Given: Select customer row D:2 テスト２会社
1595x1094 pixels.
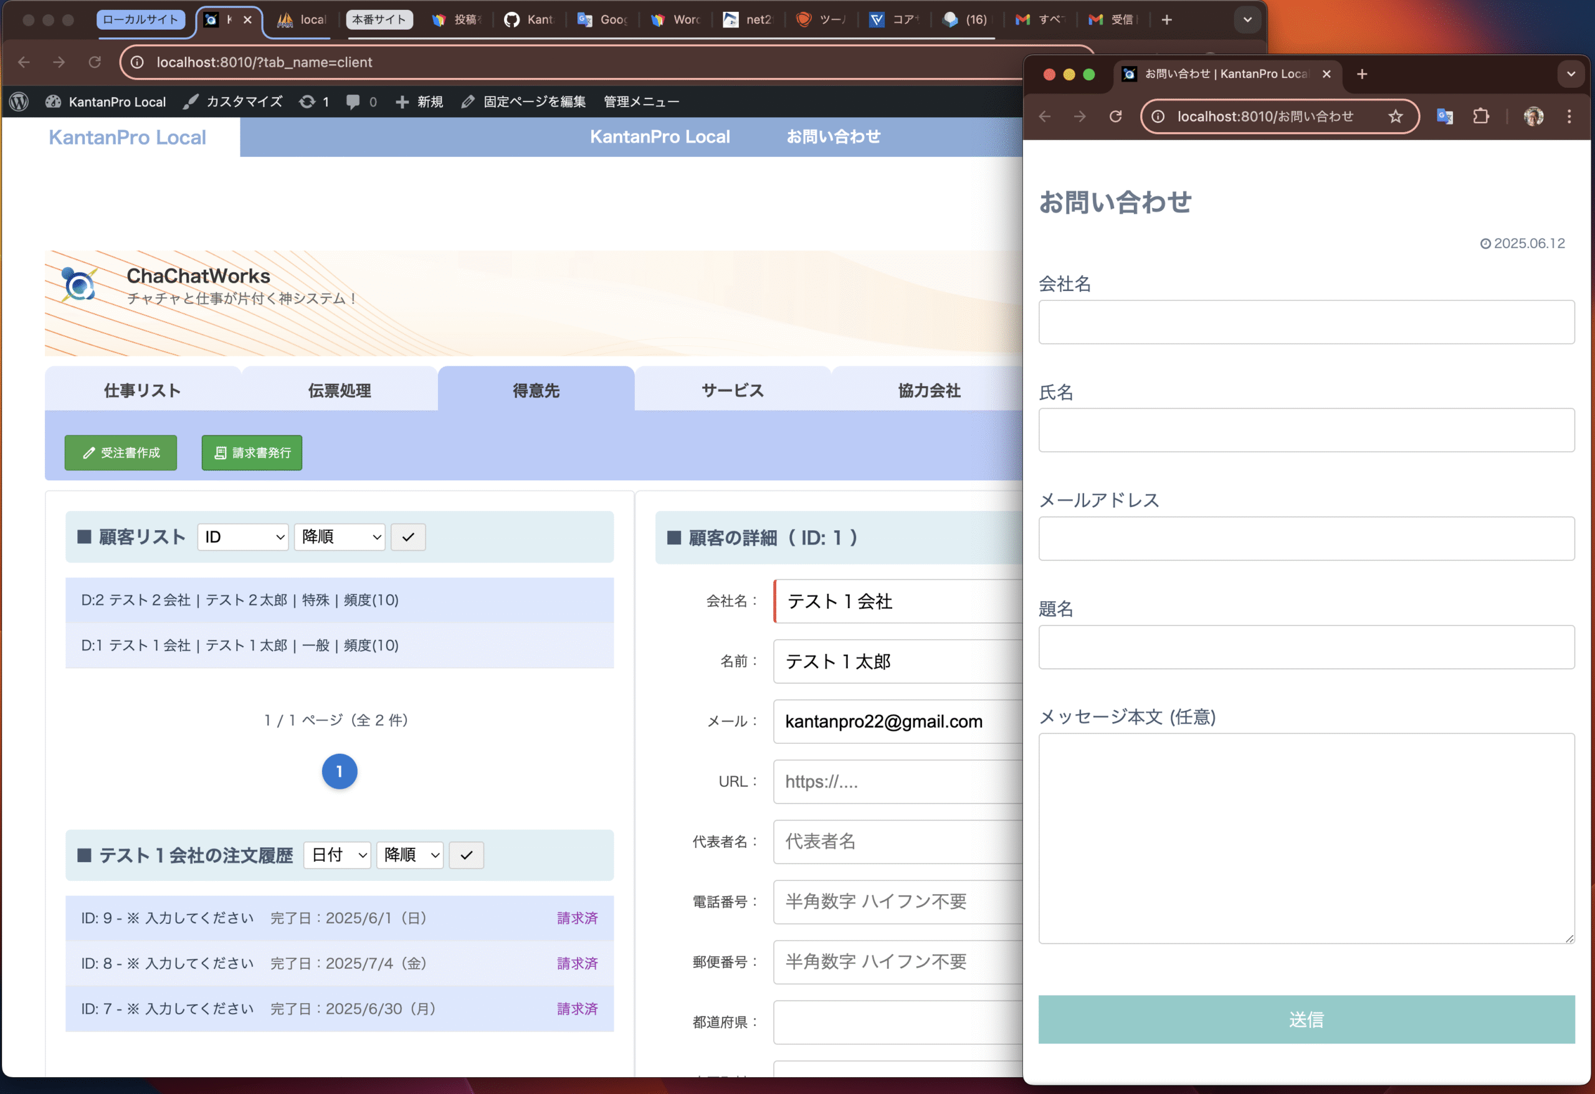Looking at the screenshot, I should [x=340, y=600].
